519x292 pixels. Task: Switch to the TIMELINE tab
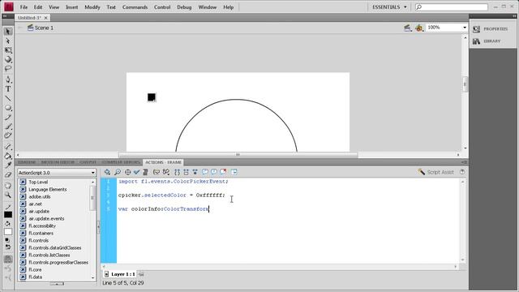pos(27,162)
